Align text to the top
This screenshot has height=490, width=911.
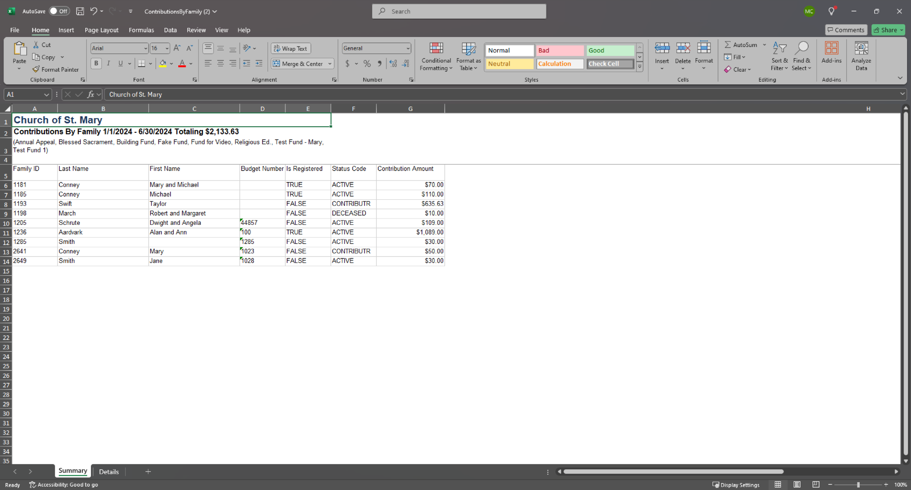pyautogui.click(x=208, y=48)
